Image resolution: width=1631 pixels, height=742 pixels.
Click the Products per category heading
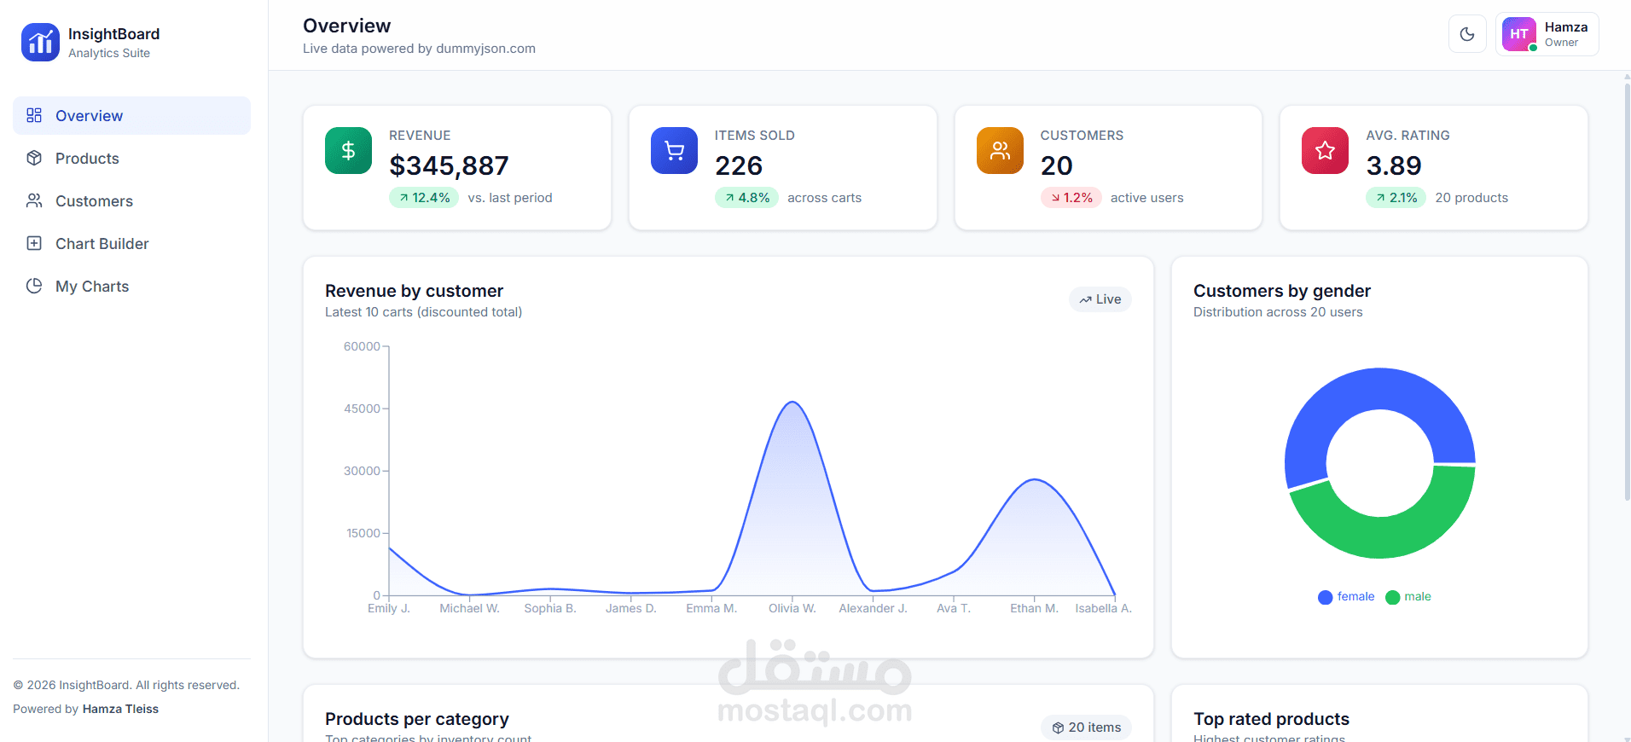click(416, 719)
